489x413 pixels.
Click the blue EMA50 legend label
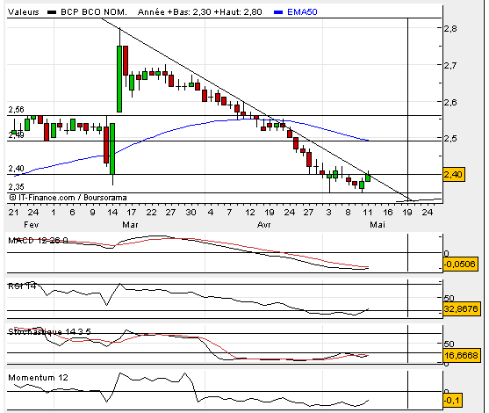tap(302, 12)
